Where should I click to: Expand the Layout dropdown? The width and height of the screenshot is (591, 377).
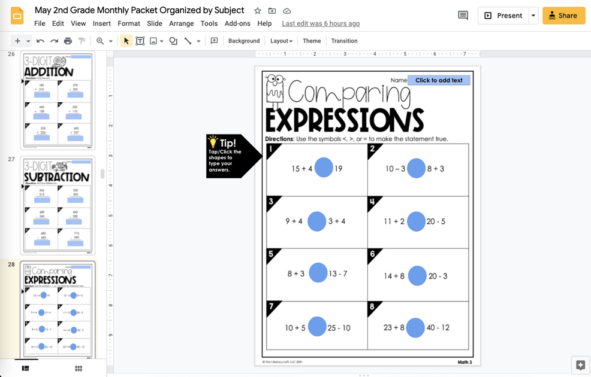point(281,41)
